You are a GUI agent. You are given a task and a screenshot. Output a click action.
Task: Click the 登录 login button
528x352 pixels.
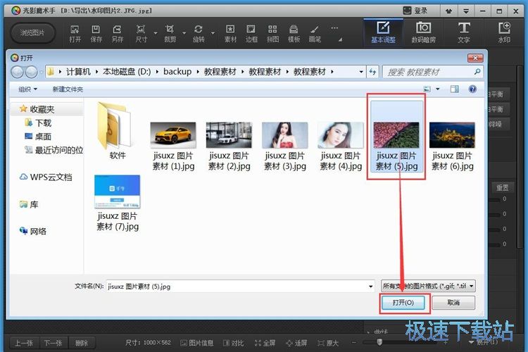tap(415, 11)
